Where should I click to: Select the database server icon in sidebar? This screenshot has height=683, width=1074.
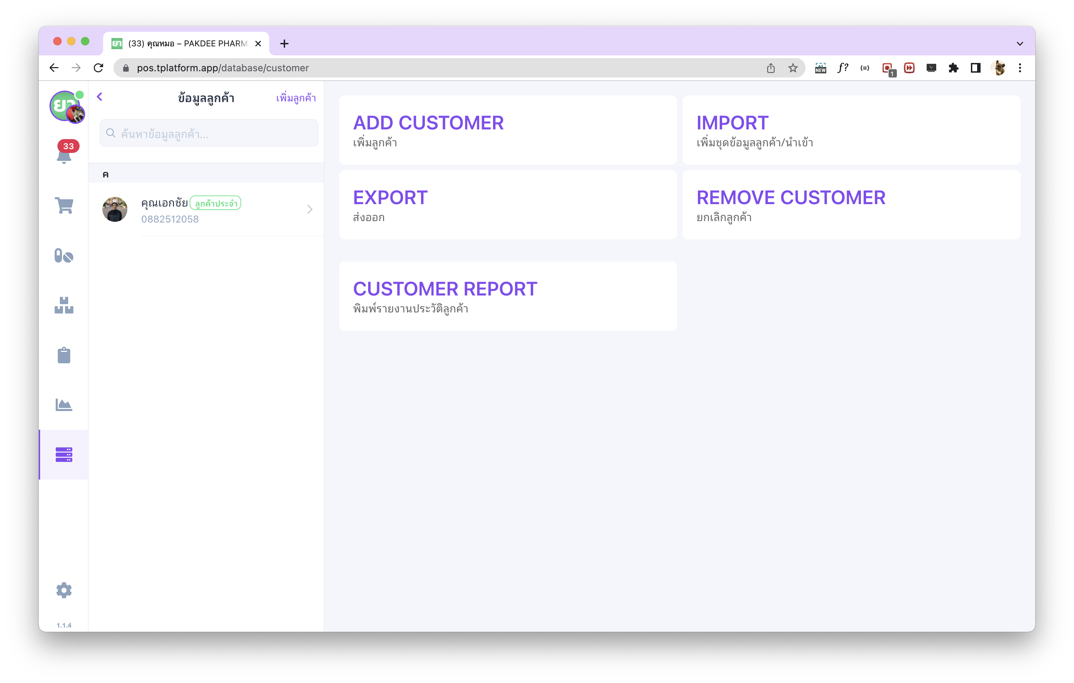pyautogui.click(x=64, y=455)
